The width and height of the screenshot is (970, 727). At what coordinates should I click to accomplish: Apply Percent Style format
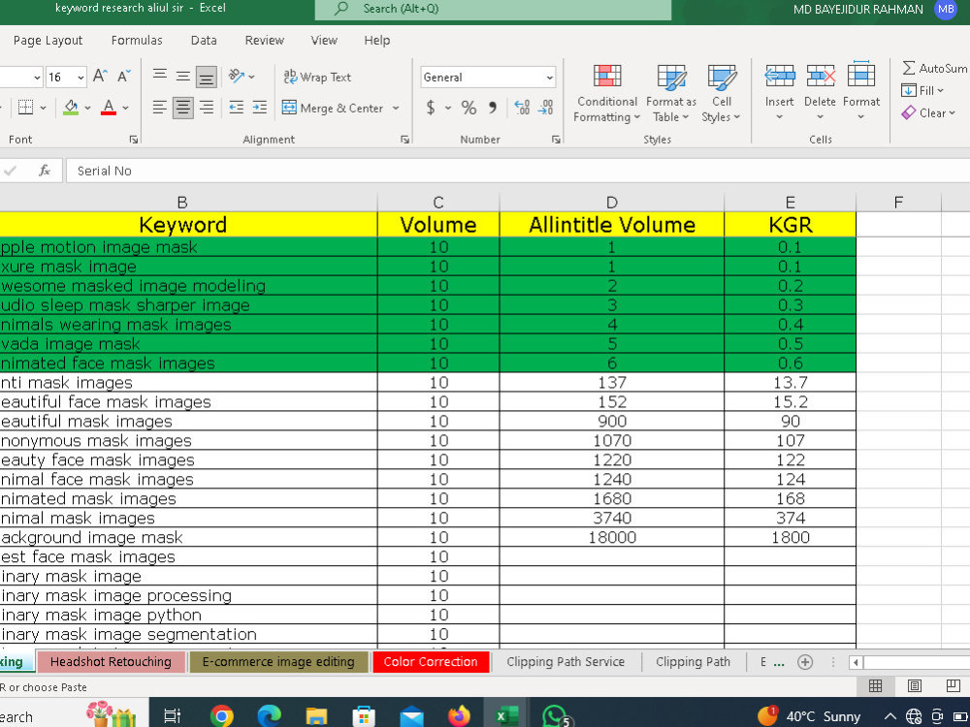pos(469,109)
